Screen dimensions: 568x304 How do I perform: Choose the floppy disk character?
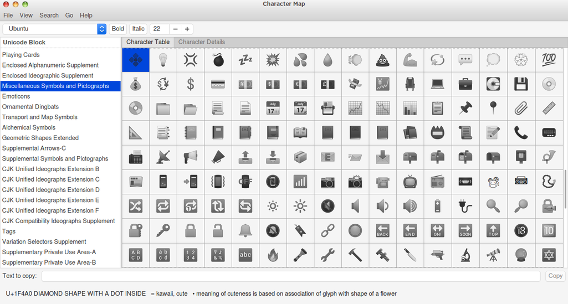coord(520,84)
